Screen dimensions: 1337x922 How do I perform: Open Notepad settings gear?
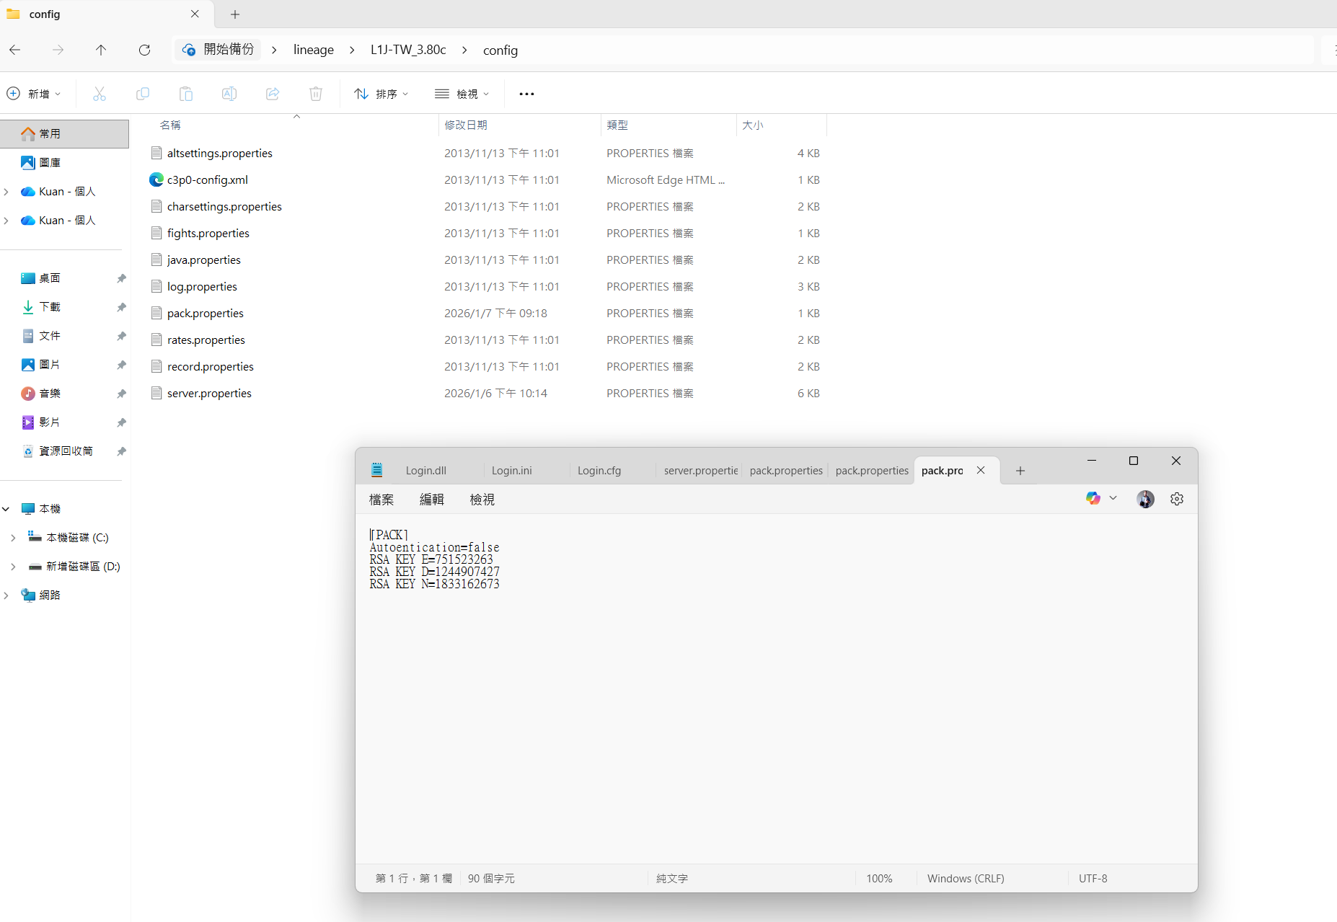tap(1177, 499)
